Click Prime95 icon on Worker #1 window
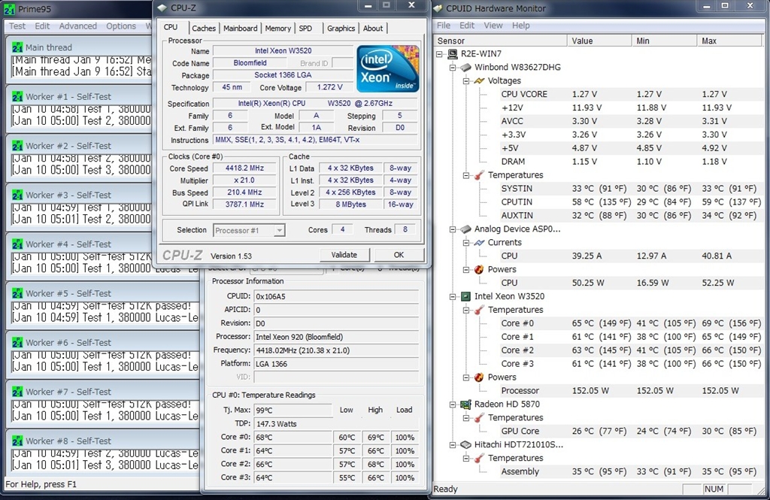 tap(17, 97)
